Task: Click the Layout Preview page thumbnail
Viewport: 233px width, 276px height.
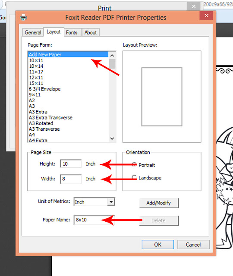Action: [162, 97]
